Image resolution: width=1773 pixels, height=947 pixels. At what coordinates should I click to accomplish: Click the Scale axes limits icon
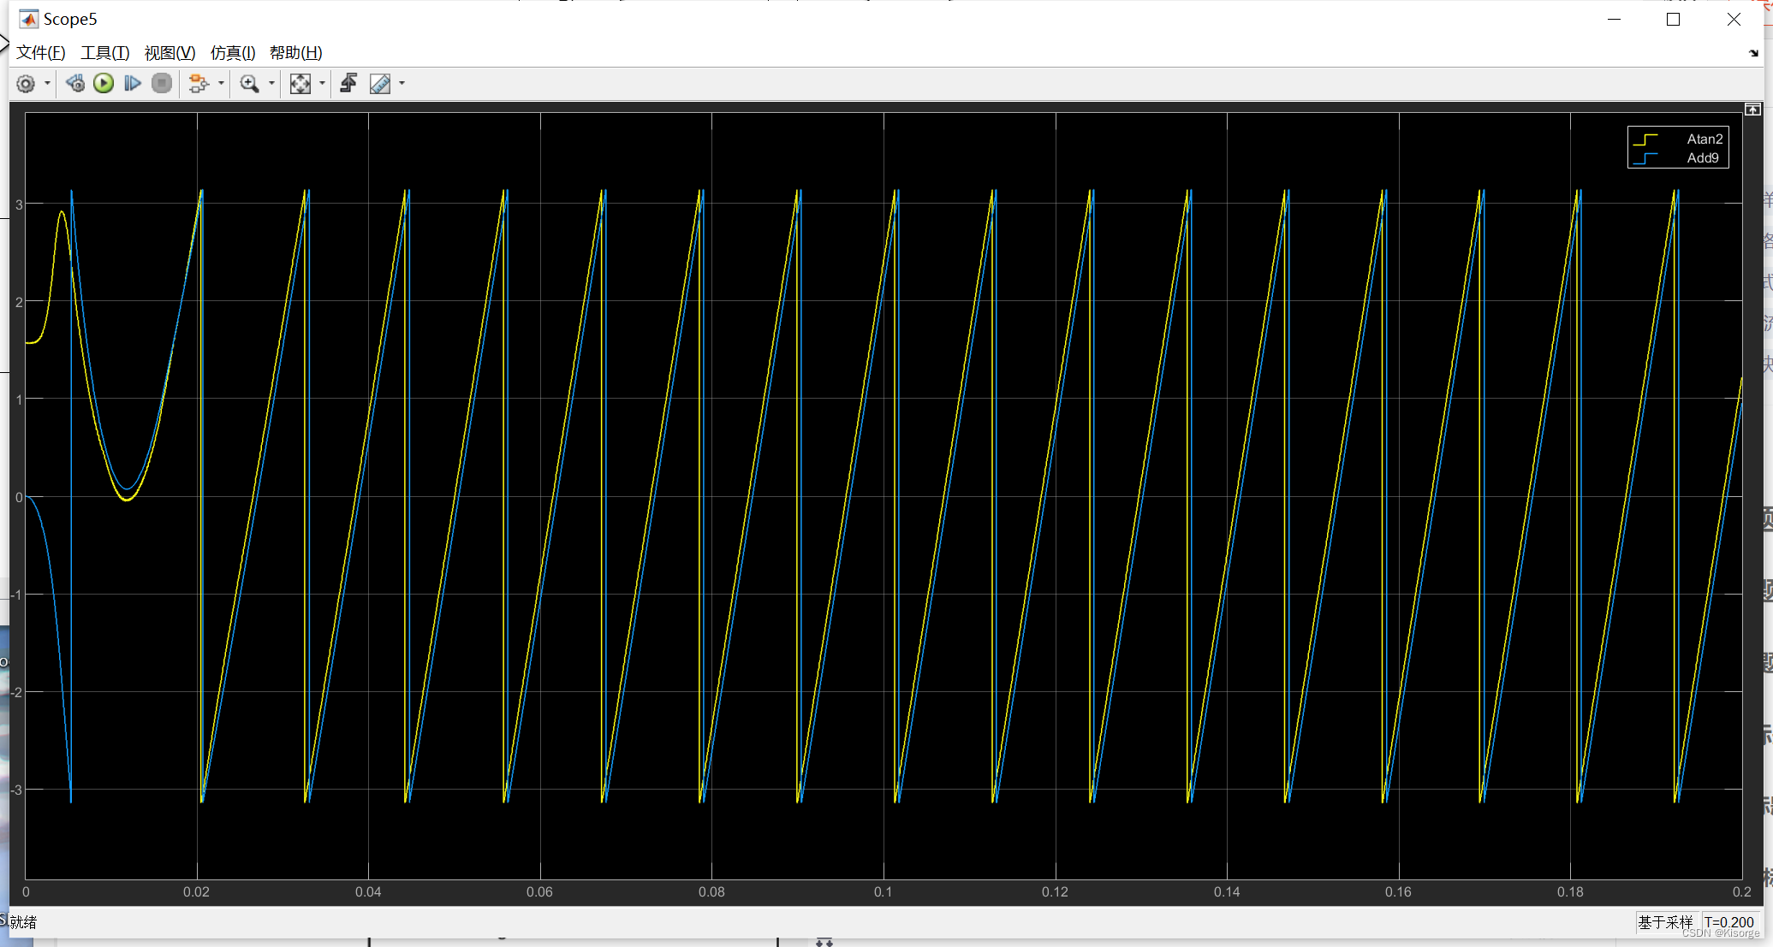point(300,83)
